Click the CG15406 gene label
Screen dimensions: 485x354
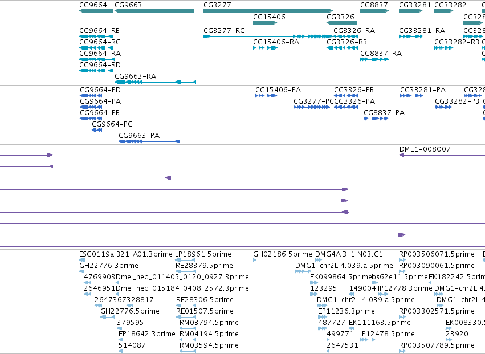point(269,17)
